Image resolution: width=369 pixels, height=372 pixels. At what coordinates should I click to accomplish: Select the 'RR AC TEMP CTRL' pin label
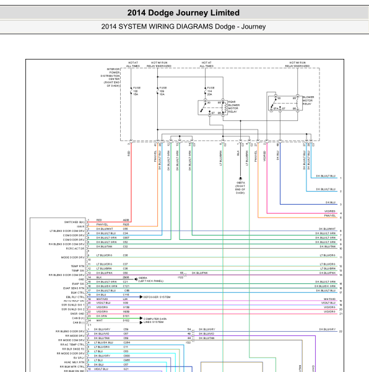(x=72, y=345)
